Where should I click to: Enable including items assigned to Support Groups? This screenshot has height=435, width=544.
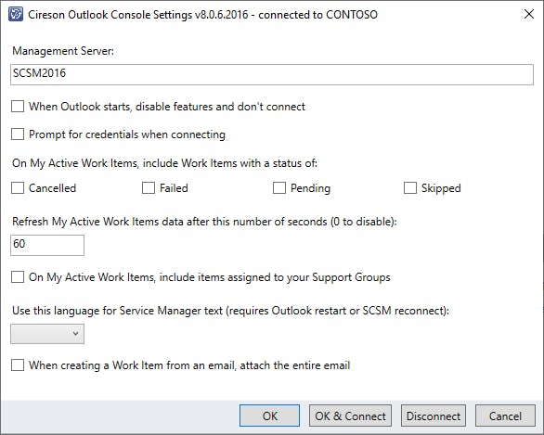coord(18,277)
